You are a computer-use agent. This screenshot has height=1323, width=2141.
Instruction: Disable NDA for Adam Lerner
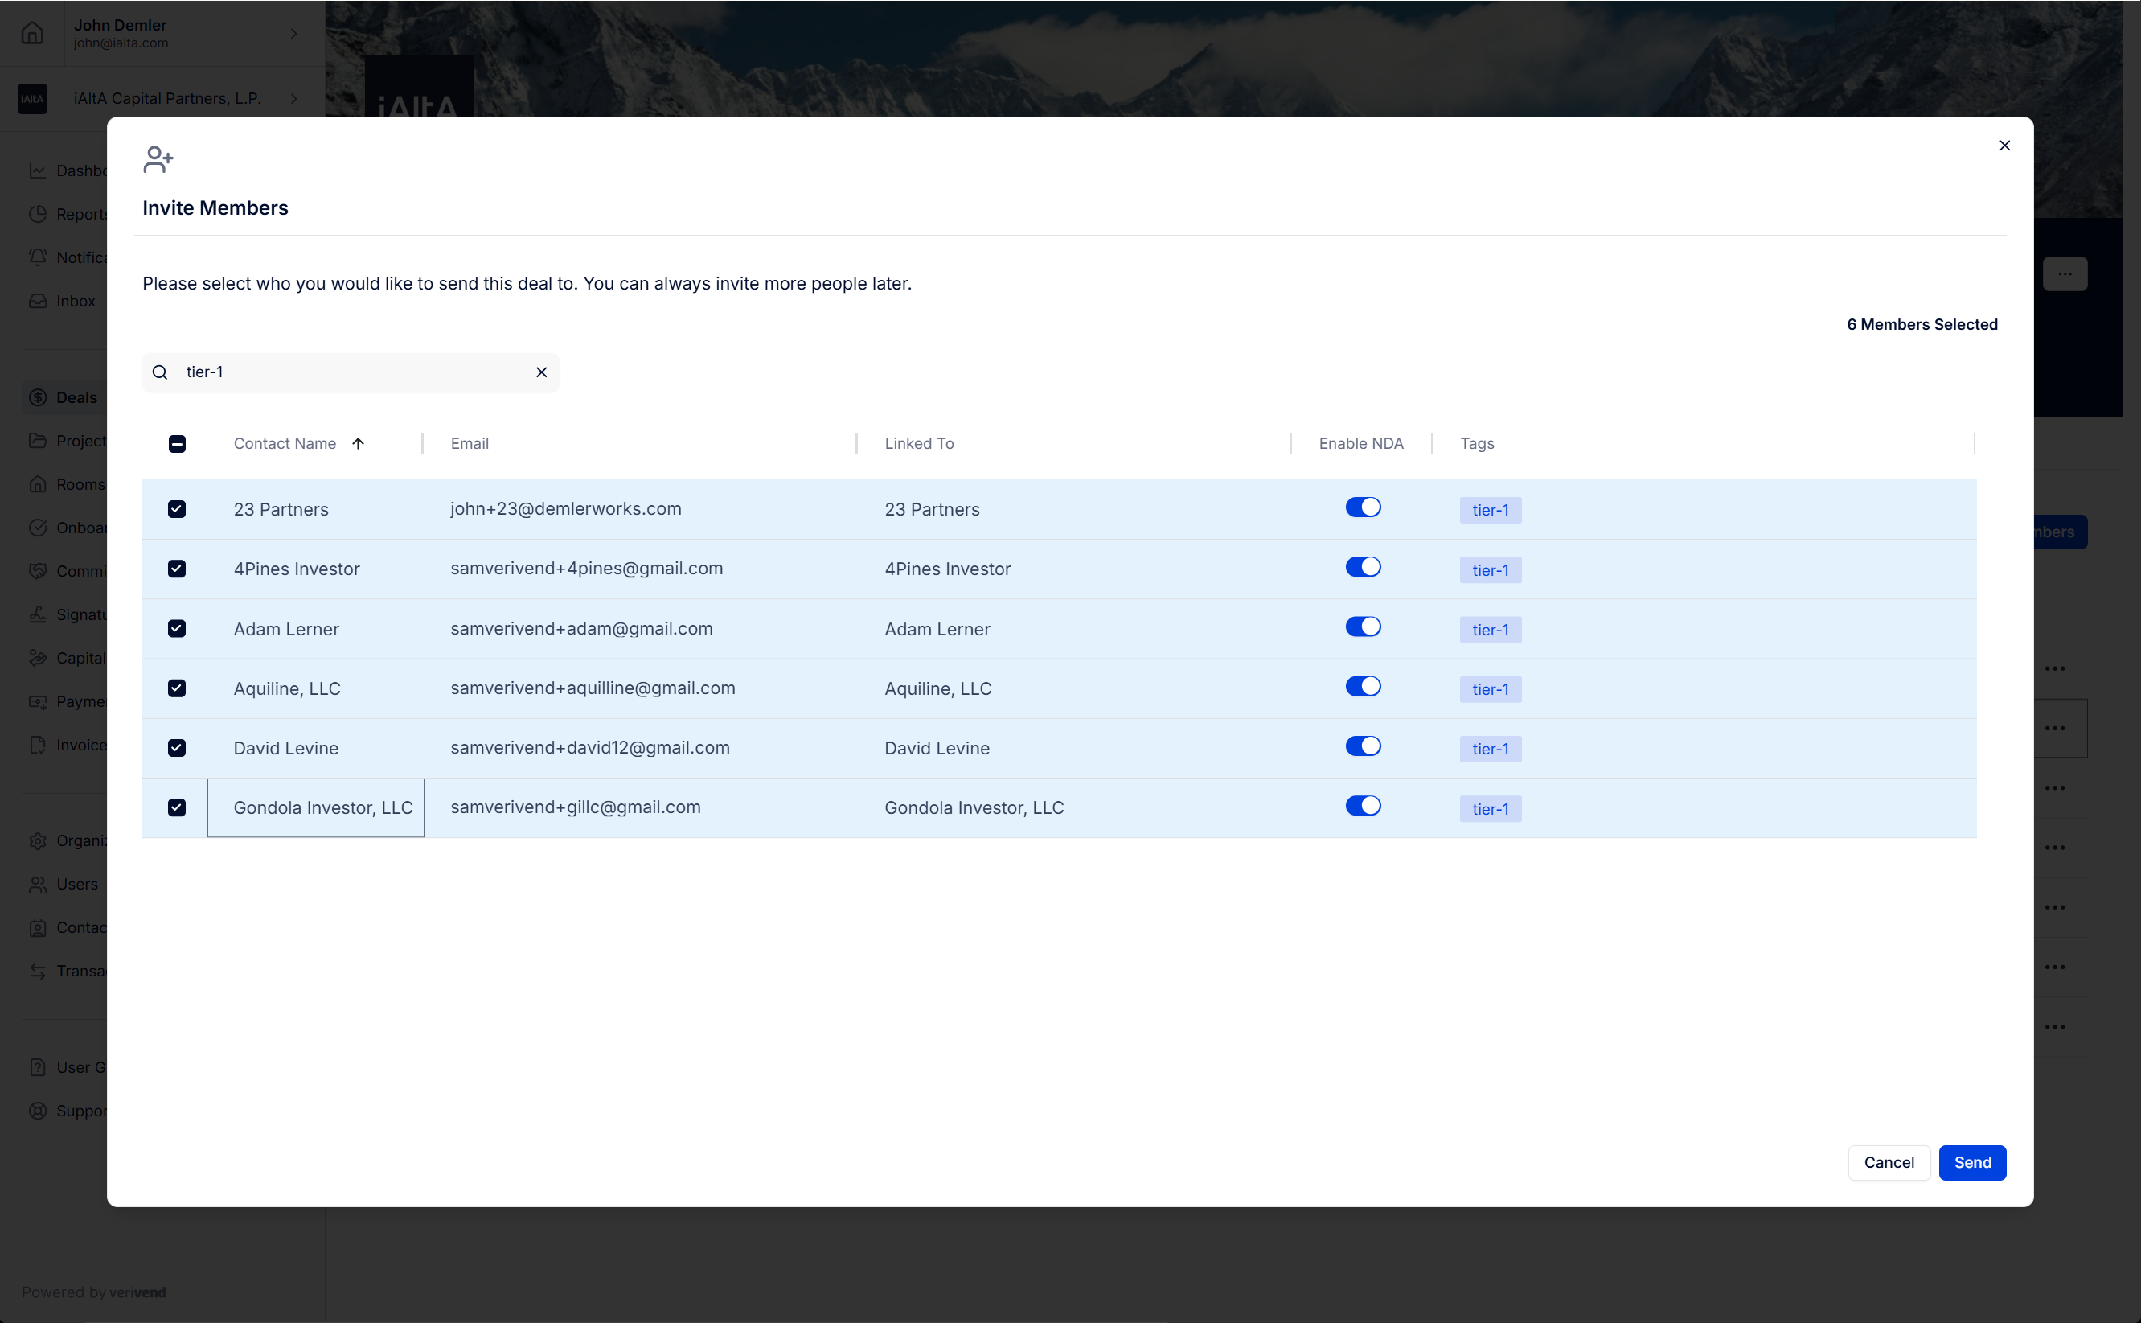click(1363, 627)
